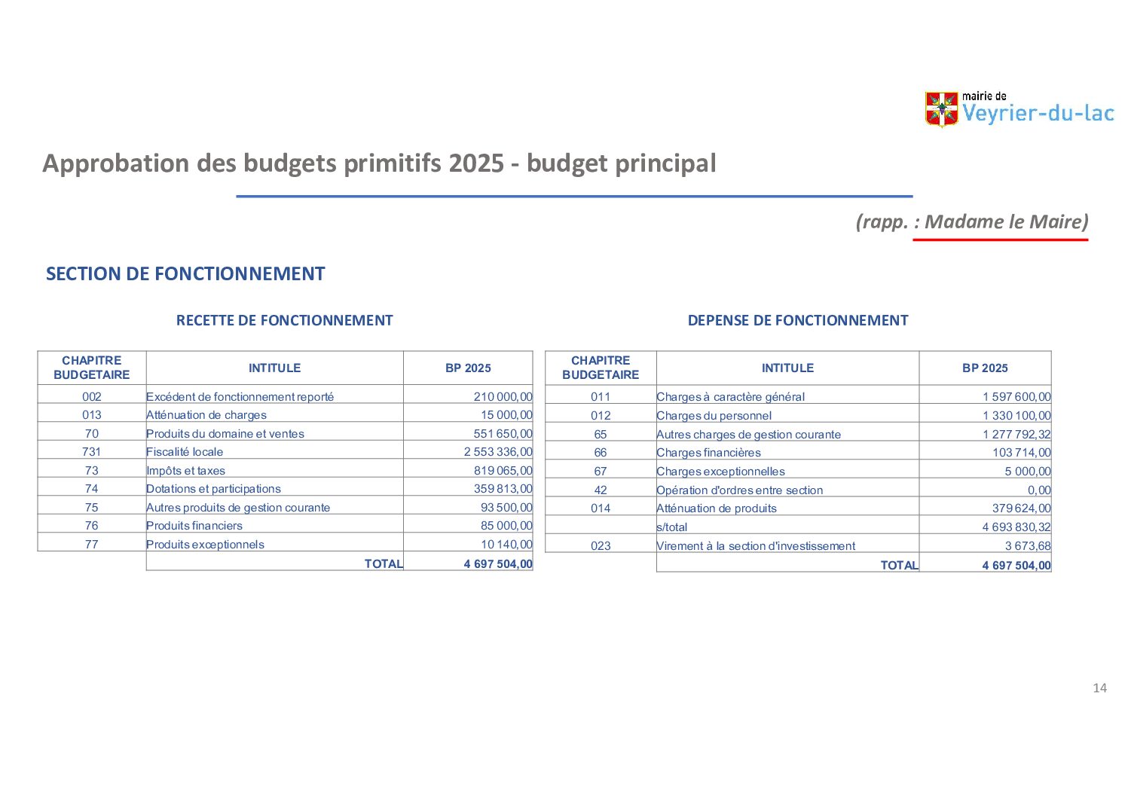The height and width of the screenshot is (797, 1128).
Task: Select the amount '15 000,00'
Action: (x=506, y=415)
